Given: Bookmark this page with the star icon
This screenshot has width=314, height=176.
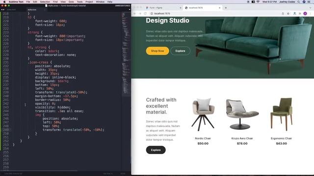Looking at the screenshot, I should pos(288,14).
